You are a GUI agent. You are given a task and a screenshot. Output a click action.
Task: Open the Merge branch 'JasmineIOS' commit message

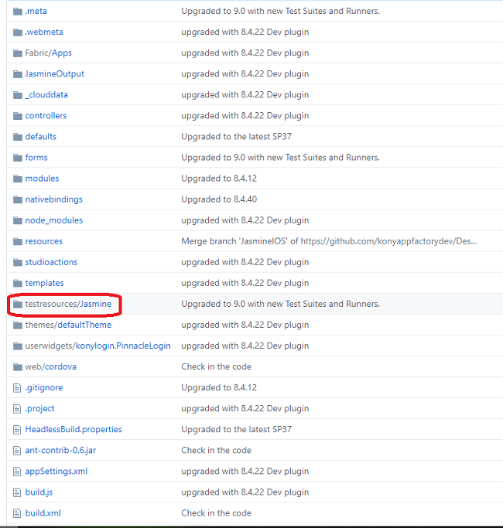click(329, 241)
